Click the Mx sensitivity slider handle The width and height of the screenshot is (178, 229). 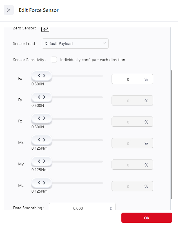pos(42,140)
